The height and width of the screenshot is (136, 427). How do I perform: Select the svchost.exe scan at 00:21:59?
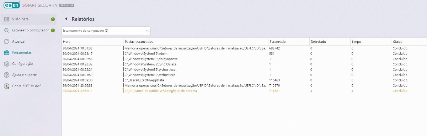(244, 75)
